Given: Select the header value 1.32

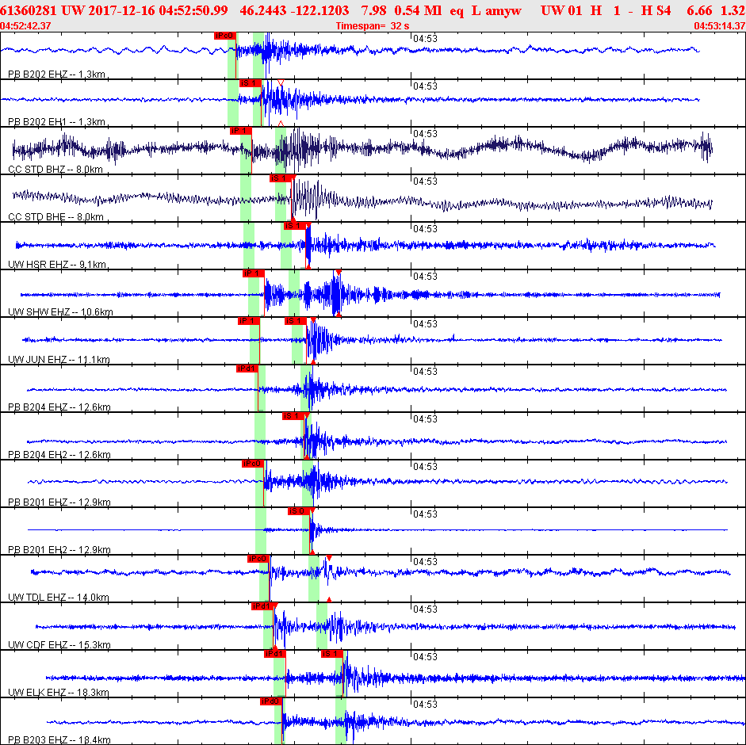Looking at the screenshot, I should pos(733,10).
